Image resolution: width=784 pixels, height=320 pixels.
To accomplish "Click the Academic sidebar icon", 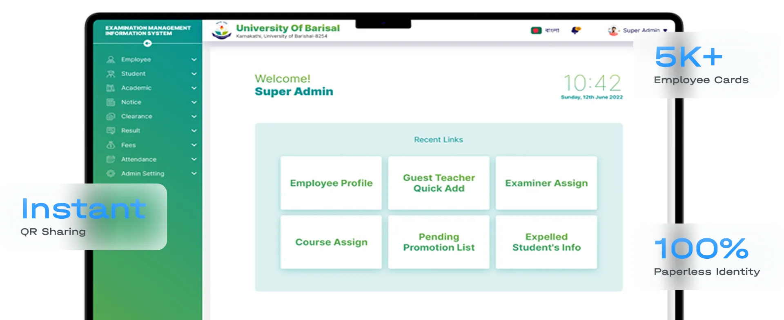I will [x=111, y=88].
